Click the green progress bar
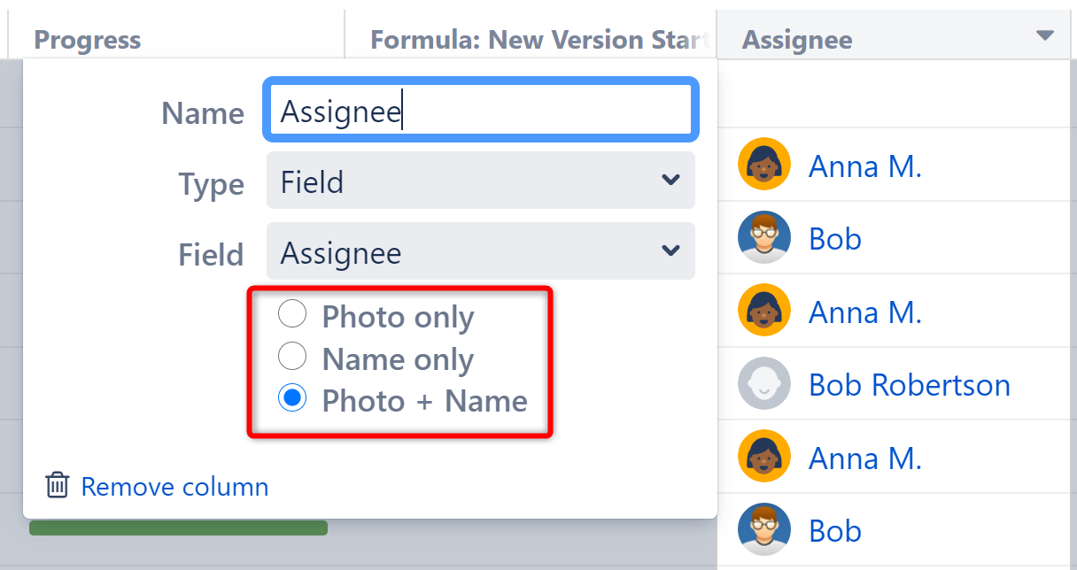 pos(178,528)
